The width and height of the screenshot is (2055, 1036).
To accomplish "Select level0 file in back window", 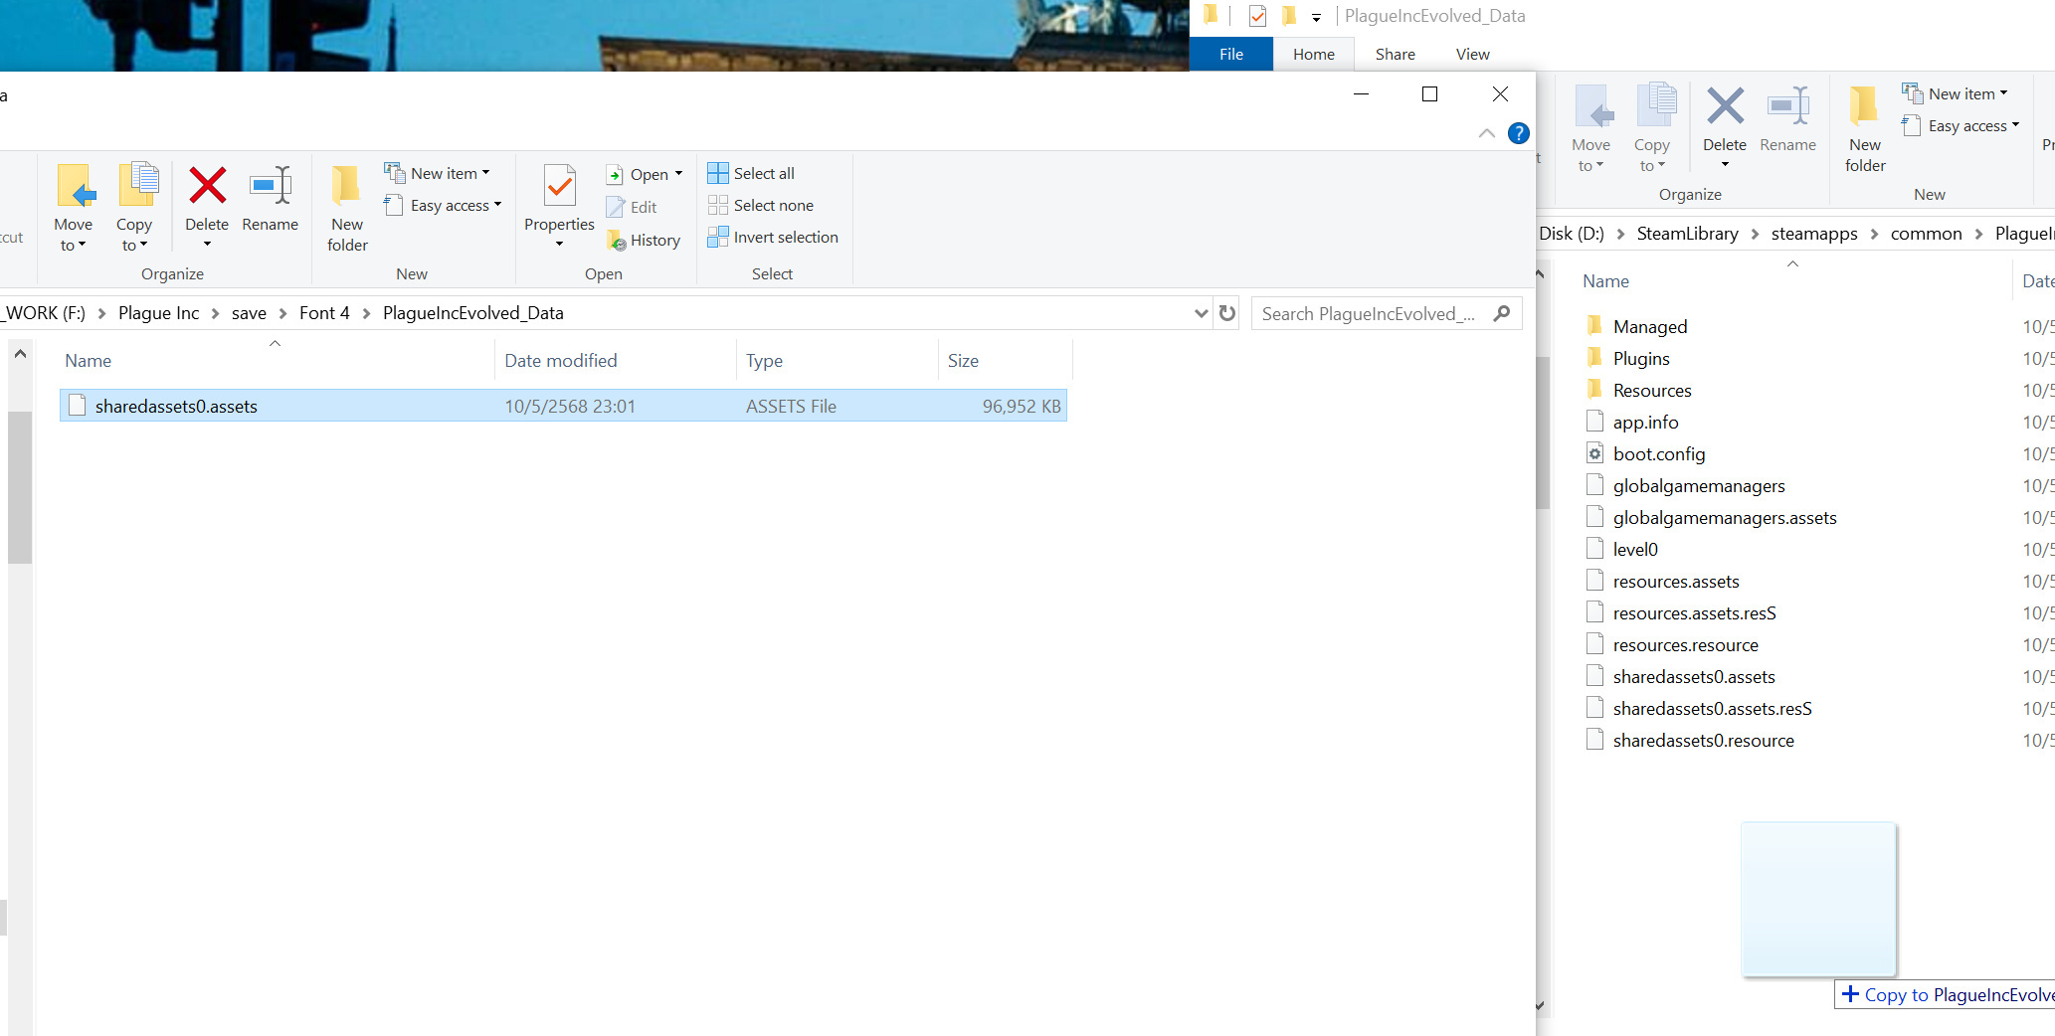I will 1635,549.
